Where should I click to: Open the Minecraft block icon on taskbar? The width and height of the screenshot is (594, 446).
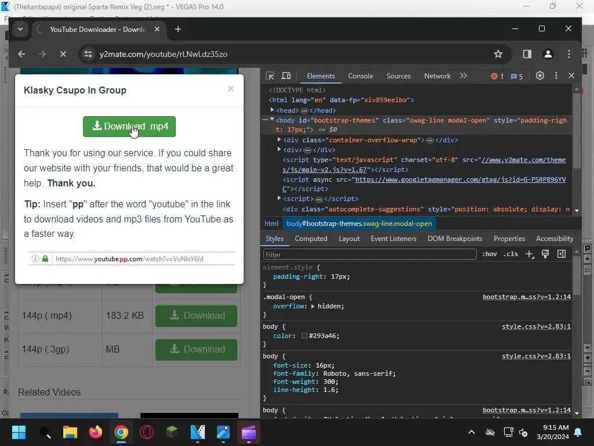(172, 432)
